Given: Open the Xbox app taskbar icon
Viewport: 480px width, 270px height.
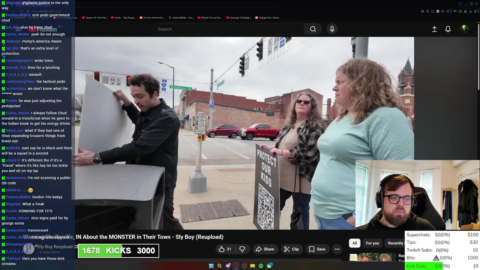Looking at the screenshot, I should 270,266.
